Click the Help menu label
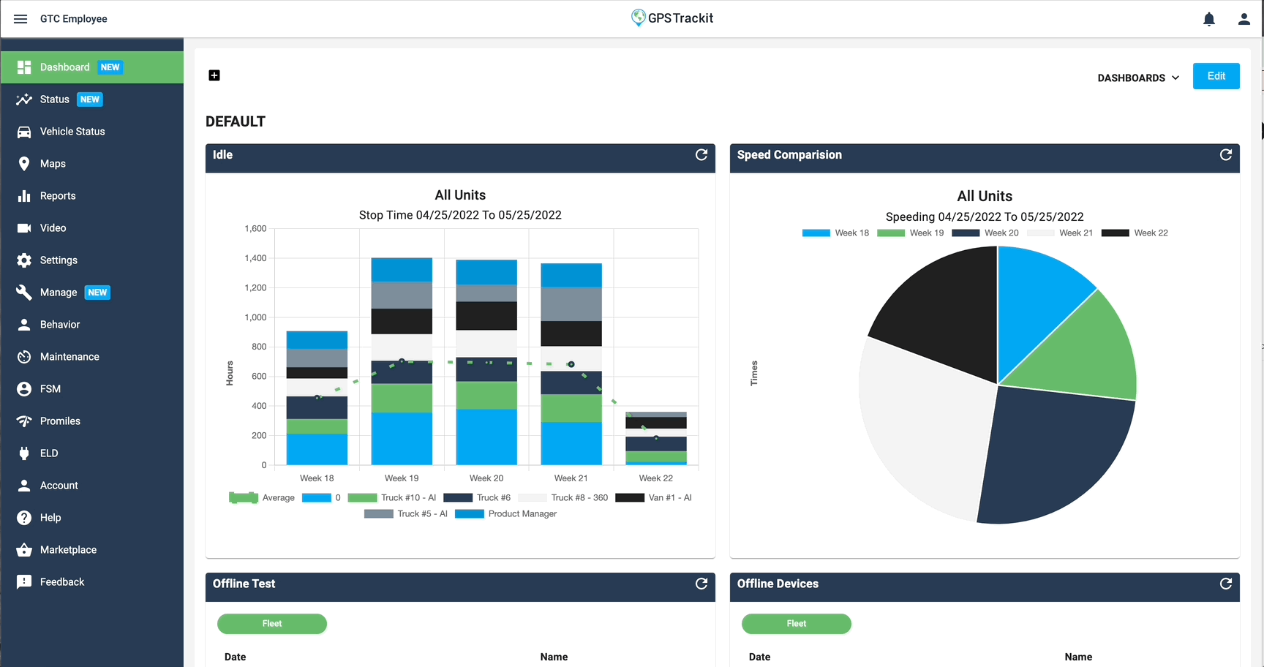The height and width of the screenshot is (667, 1264). coord(50,518)
